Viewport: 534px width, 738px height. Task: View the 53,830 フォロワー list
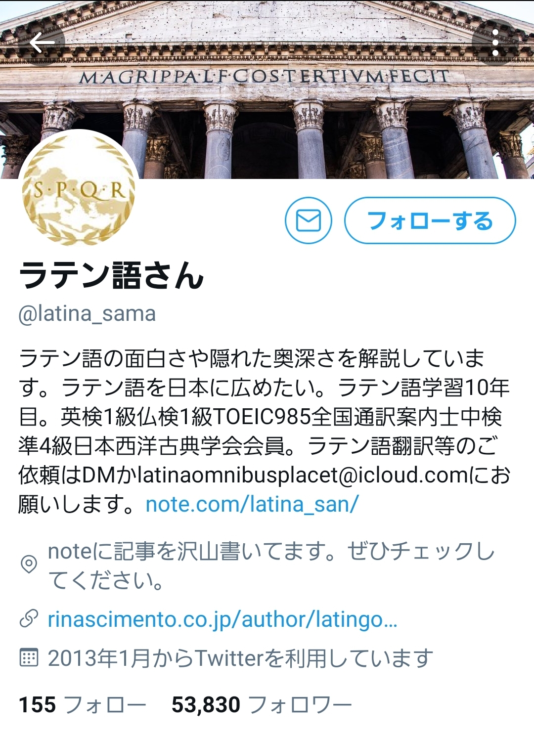coord(262,704)
